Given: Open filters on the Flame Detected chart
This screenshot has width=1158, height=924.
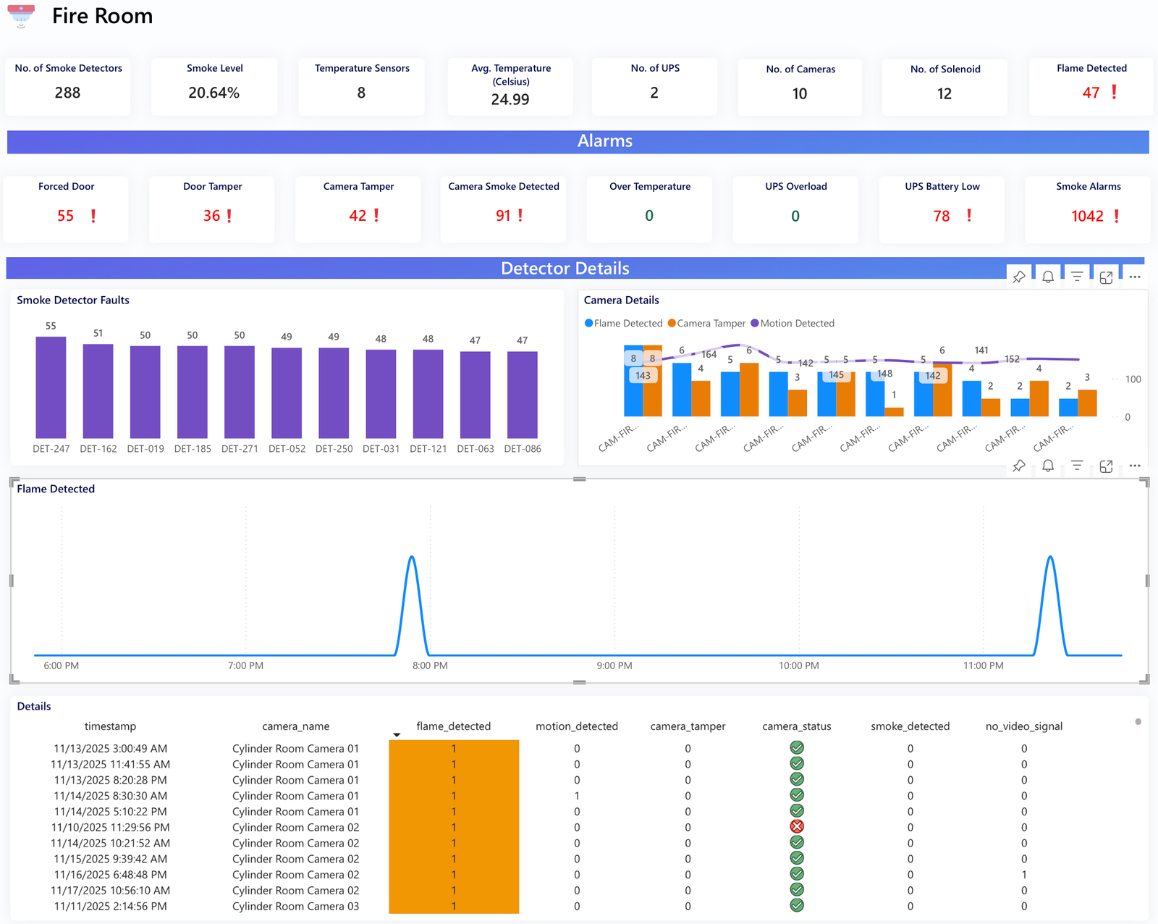Looking at the screenshot, I should (1077, 466).
